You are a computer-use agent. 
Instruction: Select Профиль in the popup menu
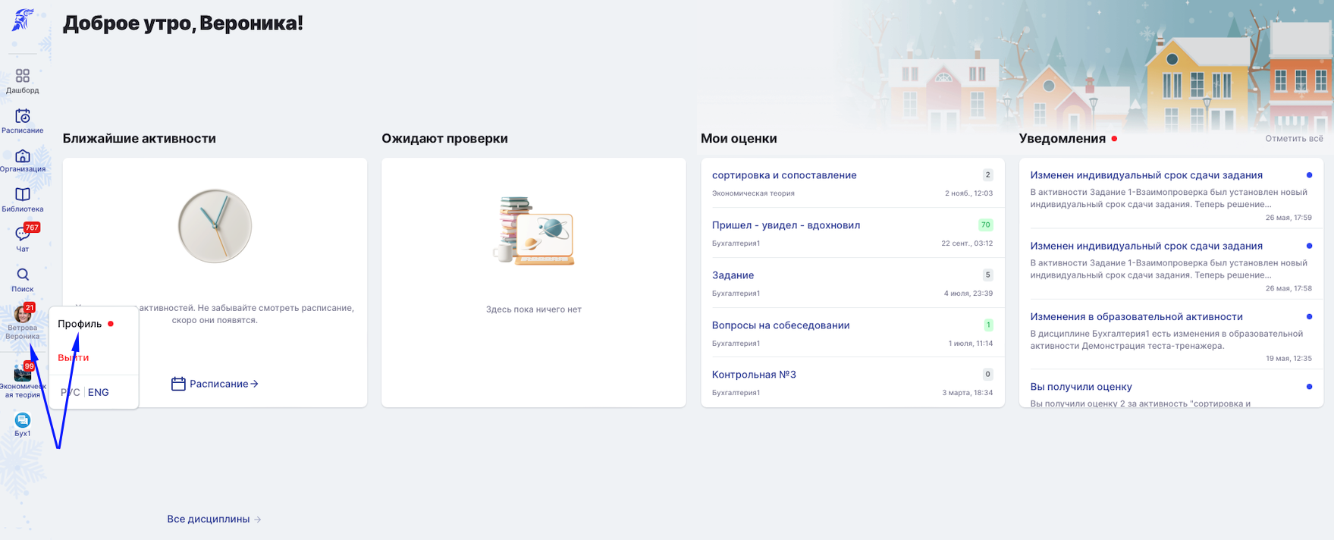[80, 324]
